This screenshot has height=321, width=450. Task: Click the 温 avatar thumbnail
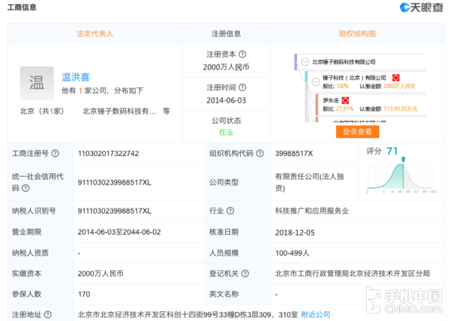(x=37, y=83)
